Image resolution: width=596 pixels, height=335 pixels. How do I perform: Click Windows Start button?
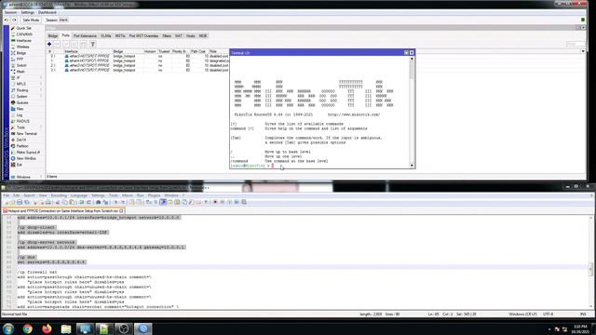pyautogui.click(x=8, y=328)
